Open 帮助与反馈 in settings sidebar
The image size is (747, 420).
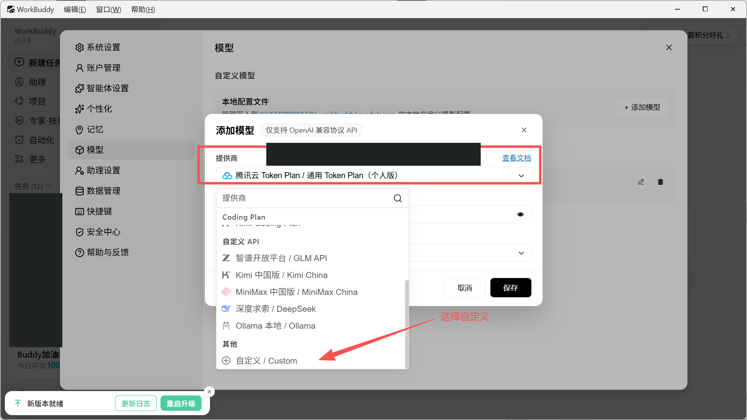[131, 253]
